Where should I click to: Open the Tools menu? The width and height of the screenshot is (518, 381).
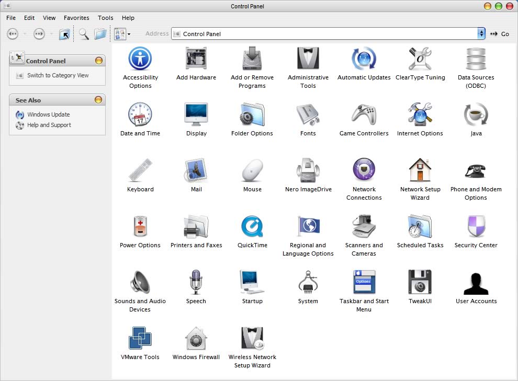(105, 18)
